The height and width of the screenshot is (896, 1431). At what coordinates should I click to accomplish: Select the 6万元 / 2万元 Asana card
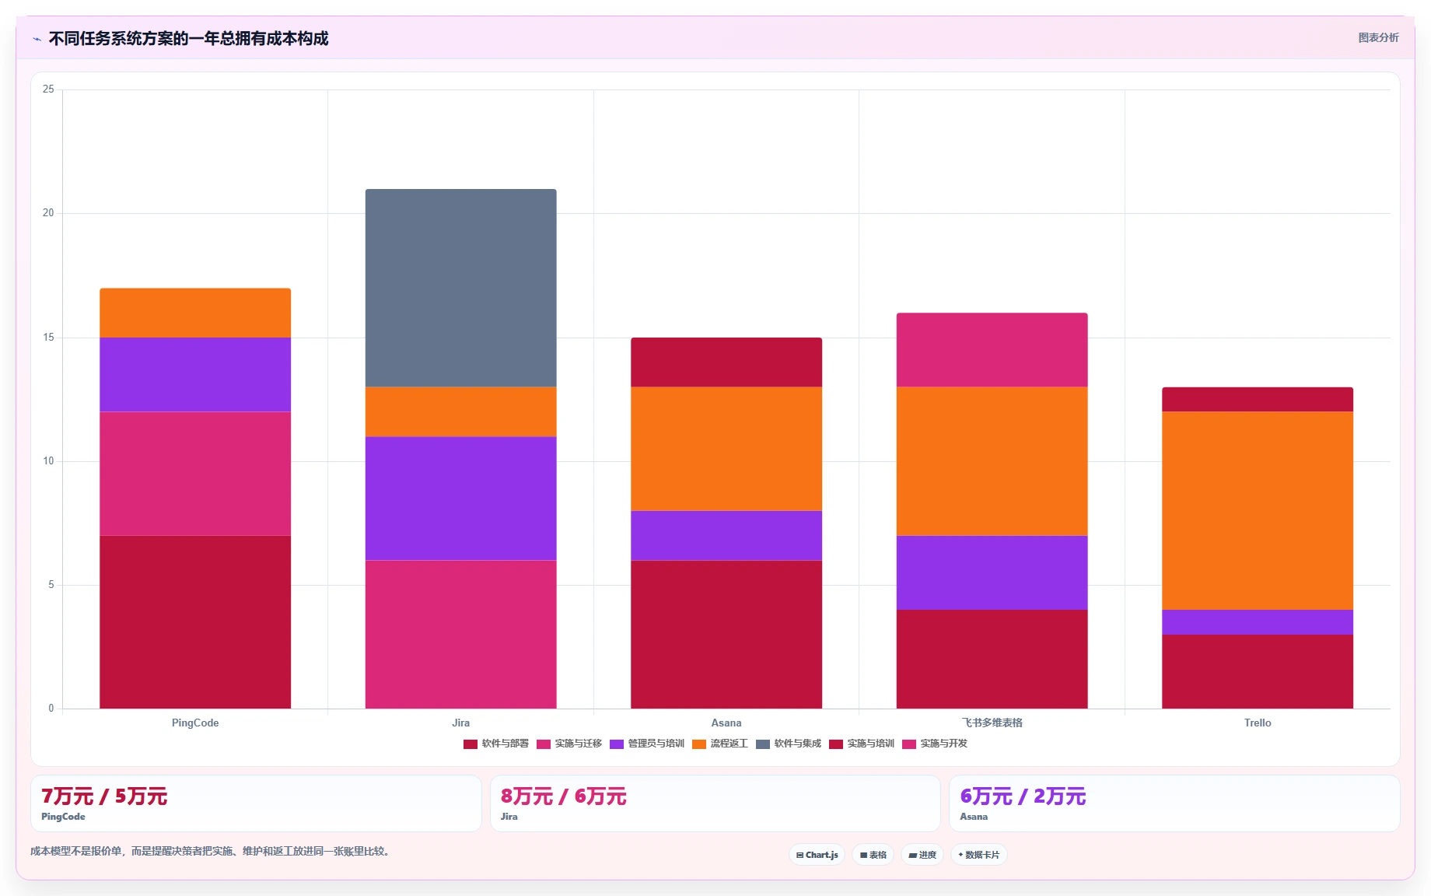pyautogui.click(x=1174, y=803)
